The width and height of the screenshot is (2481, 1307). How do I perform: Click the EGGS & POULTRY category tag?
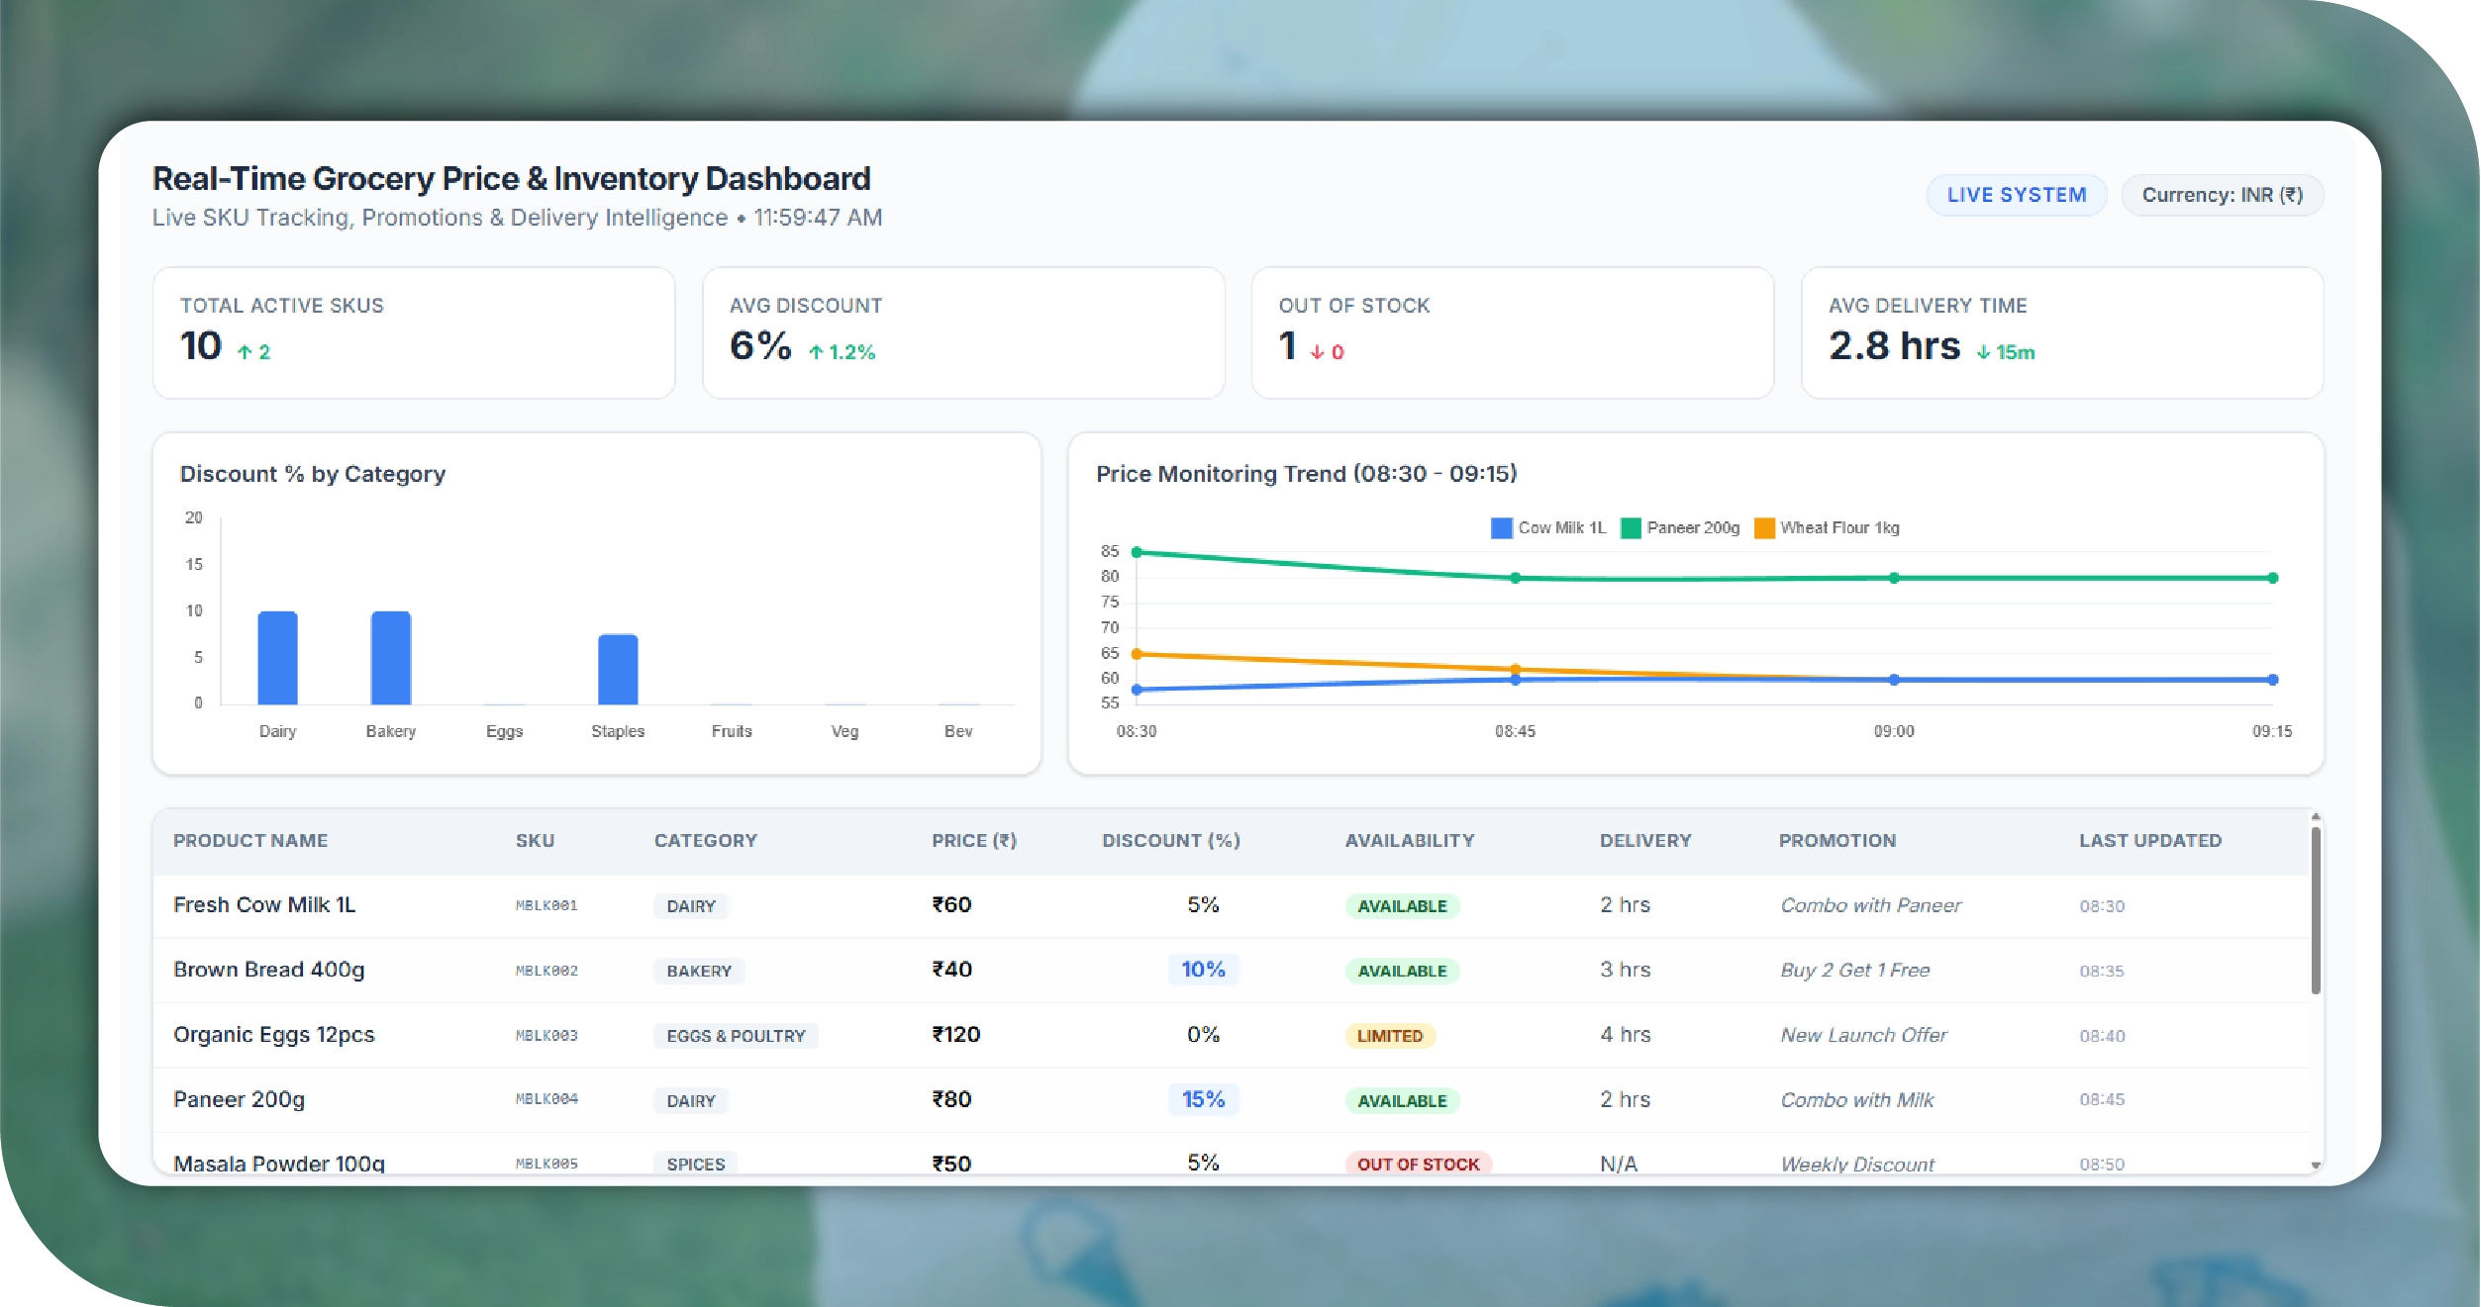pyautogui.click(x=735, y=1036)
